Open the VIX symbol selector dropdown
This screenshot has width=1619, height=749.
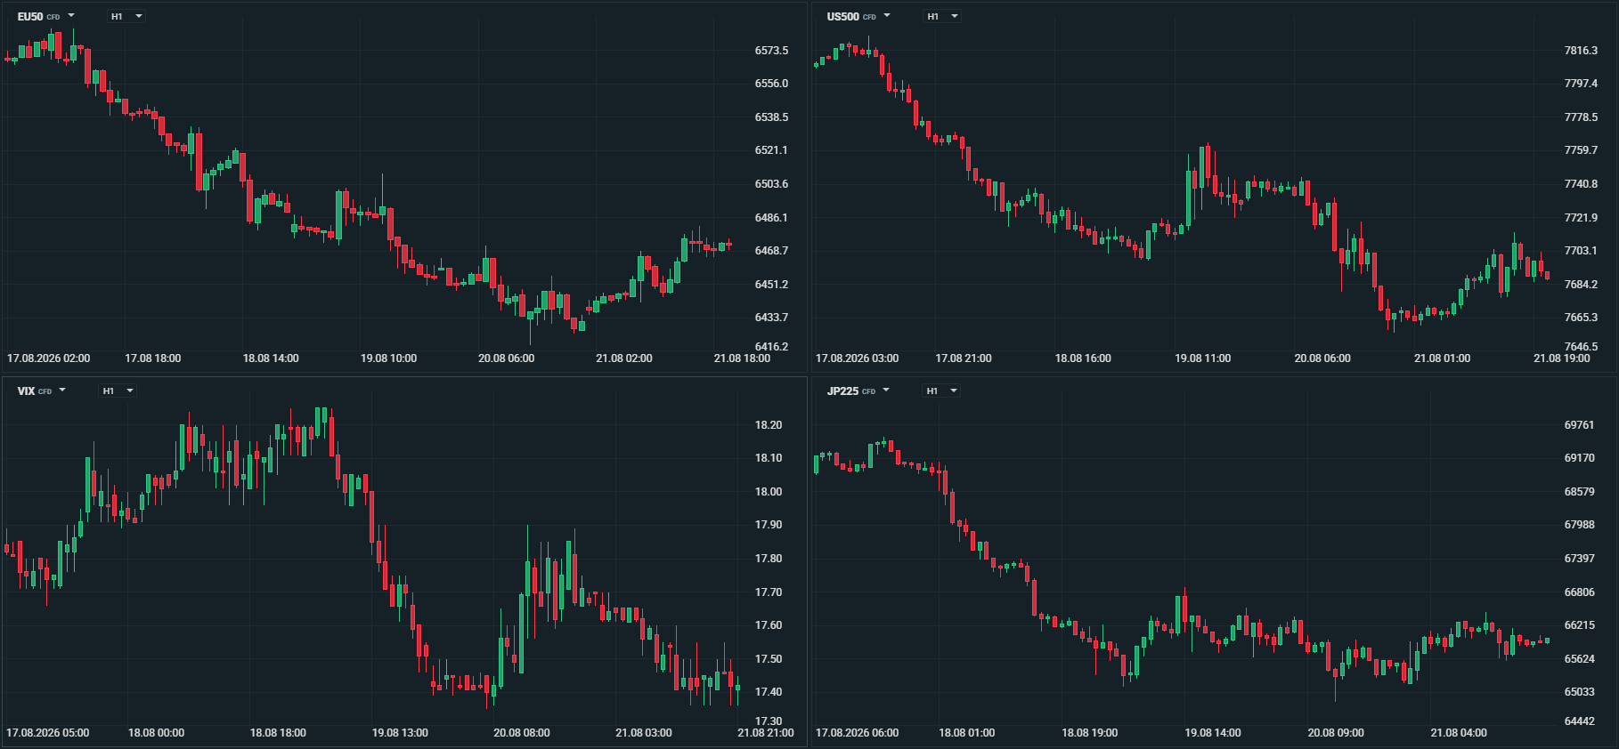pyautogui.click(x=42, y=391)
